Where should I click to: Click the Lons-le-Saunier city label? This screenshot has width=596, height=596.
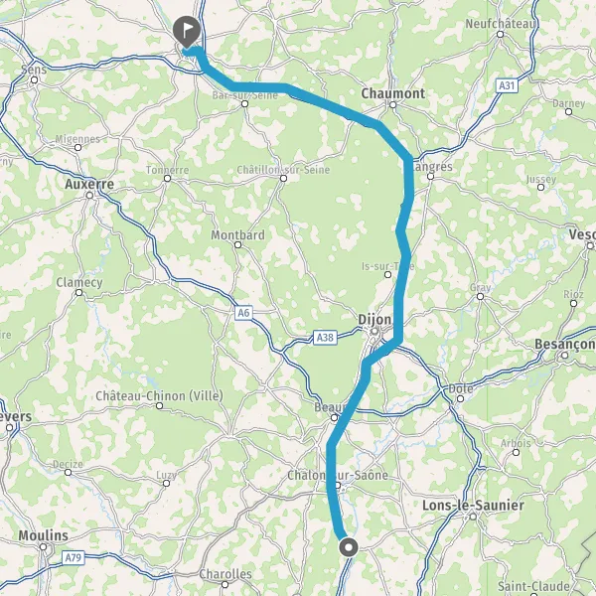click(473, 506)
